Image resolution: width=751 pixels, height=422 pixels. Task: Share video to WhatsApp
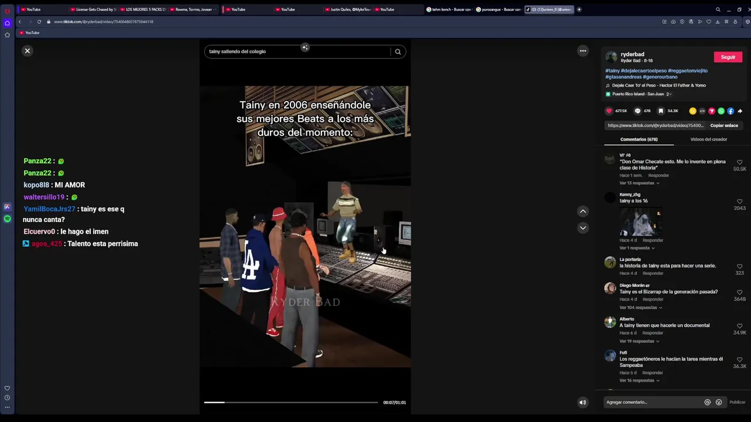point(721,111)
